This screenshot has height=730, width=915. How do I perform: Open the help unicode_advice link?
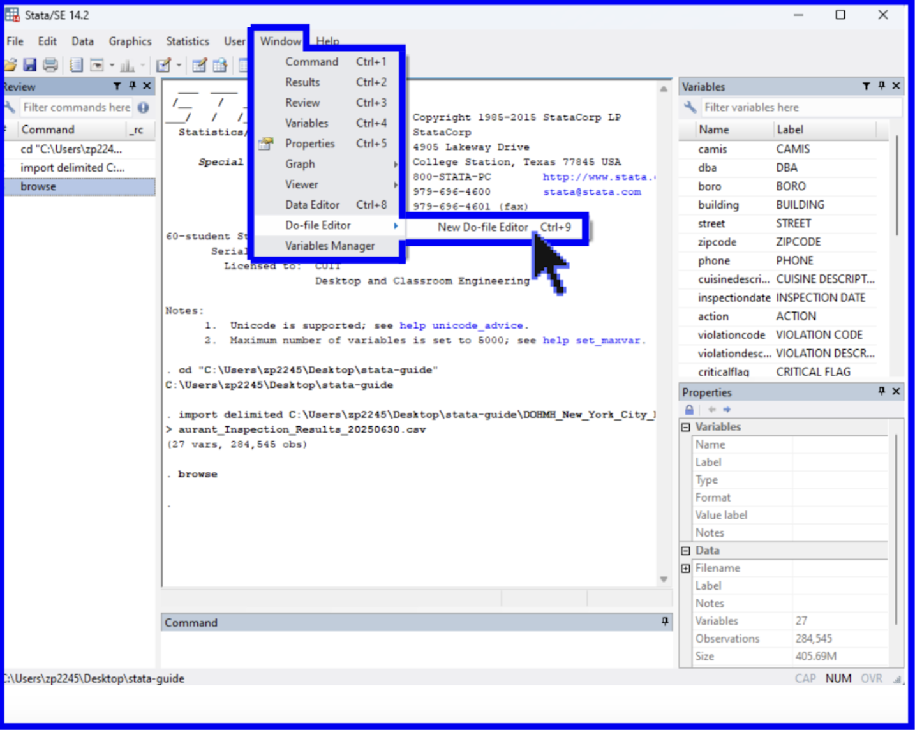coord(463,325)
